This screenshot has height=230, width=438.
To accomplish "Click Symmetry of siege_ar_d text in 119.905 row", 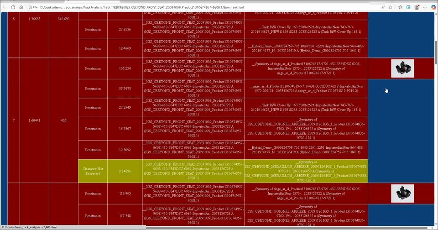I will [306, 193].
